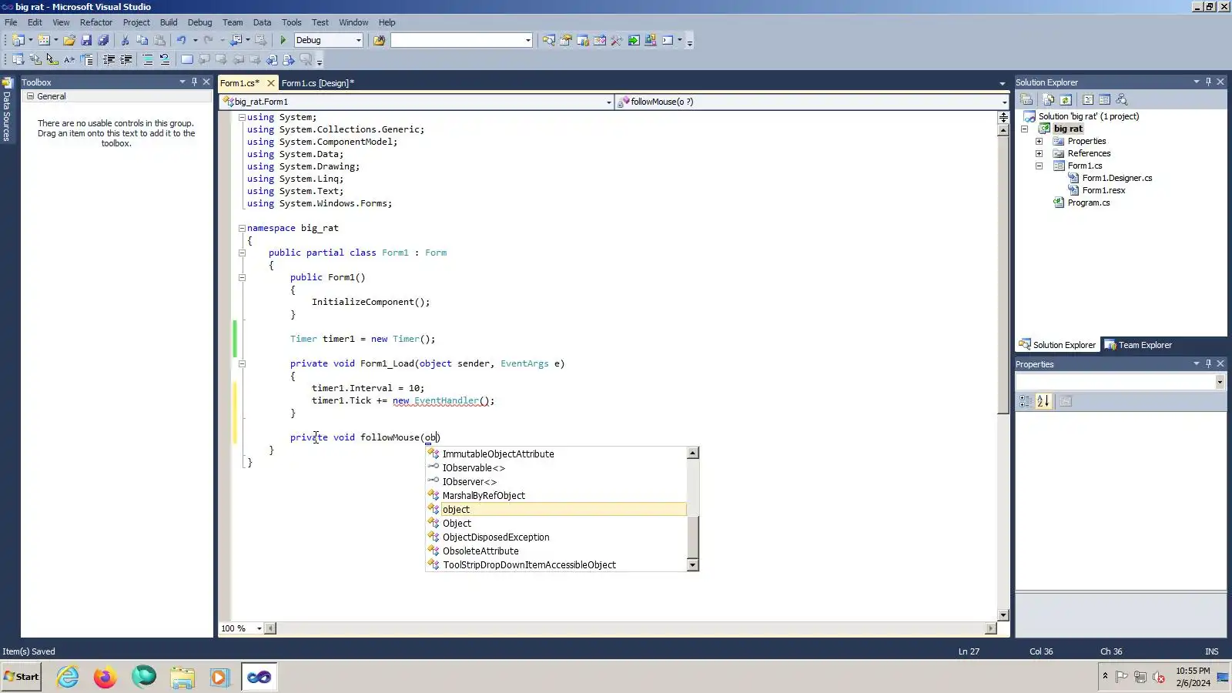The image size is (1232, 693).
Task: Click the editor horizontal scroll right arrow
Action: [x=992, y=628]
